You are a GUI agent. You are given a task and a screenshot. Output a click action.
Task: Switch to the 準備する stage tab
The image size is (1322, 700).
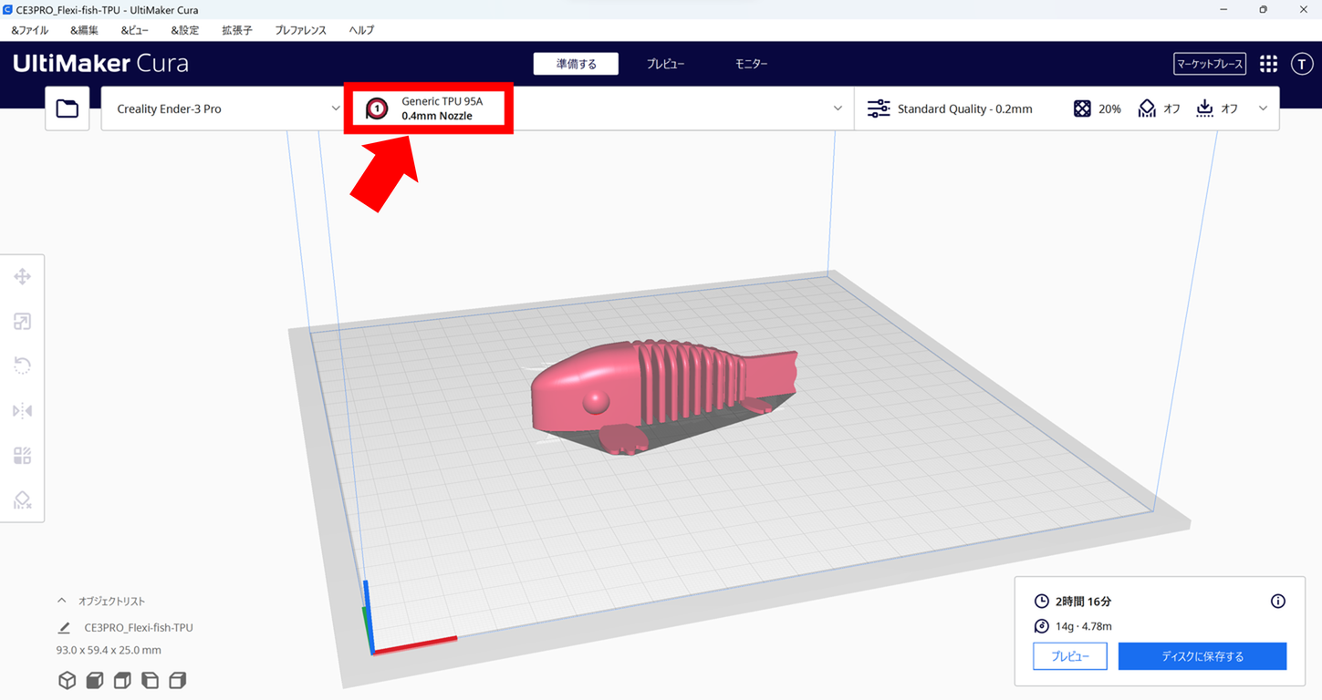point(577,64)
